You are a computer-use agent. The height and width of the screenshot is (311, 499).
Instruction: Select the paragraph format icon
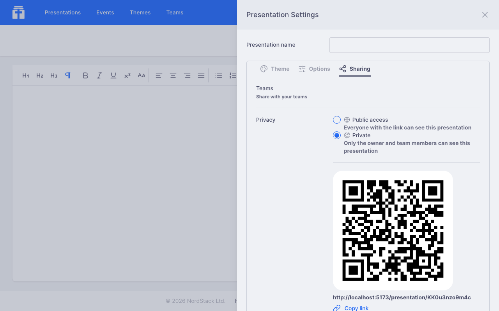68,75
